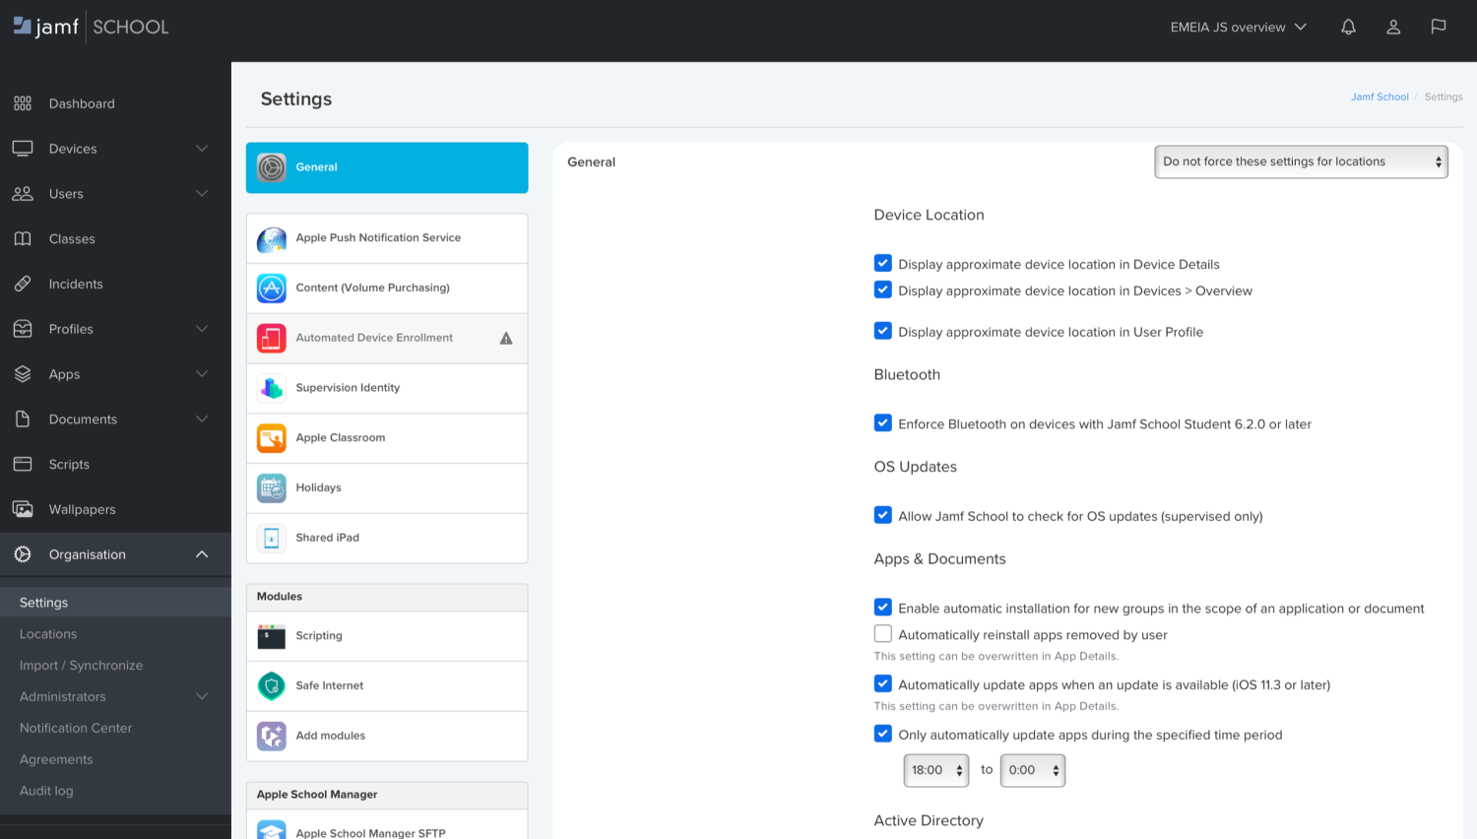Click the Scripts window icon

(x=23, y=464)
